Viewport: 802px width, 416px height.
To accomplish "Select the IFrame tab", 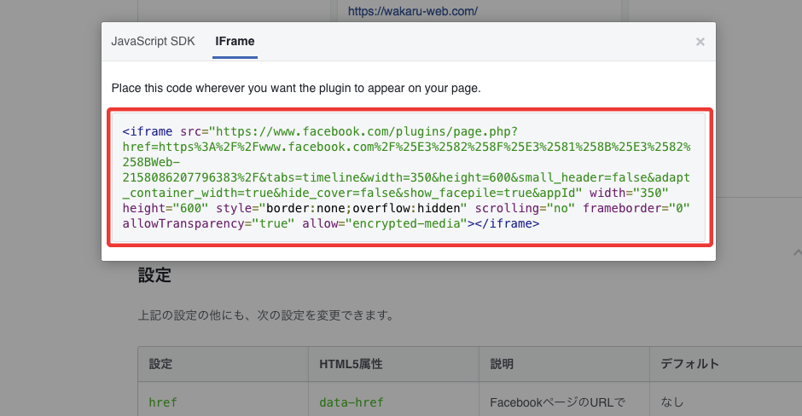I will pyautogui.click(x=235, y=41).
